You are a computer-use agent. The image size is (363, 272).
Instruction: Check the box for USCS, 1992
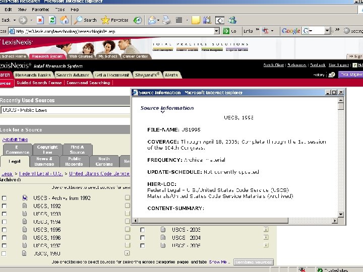click(4, 206)
